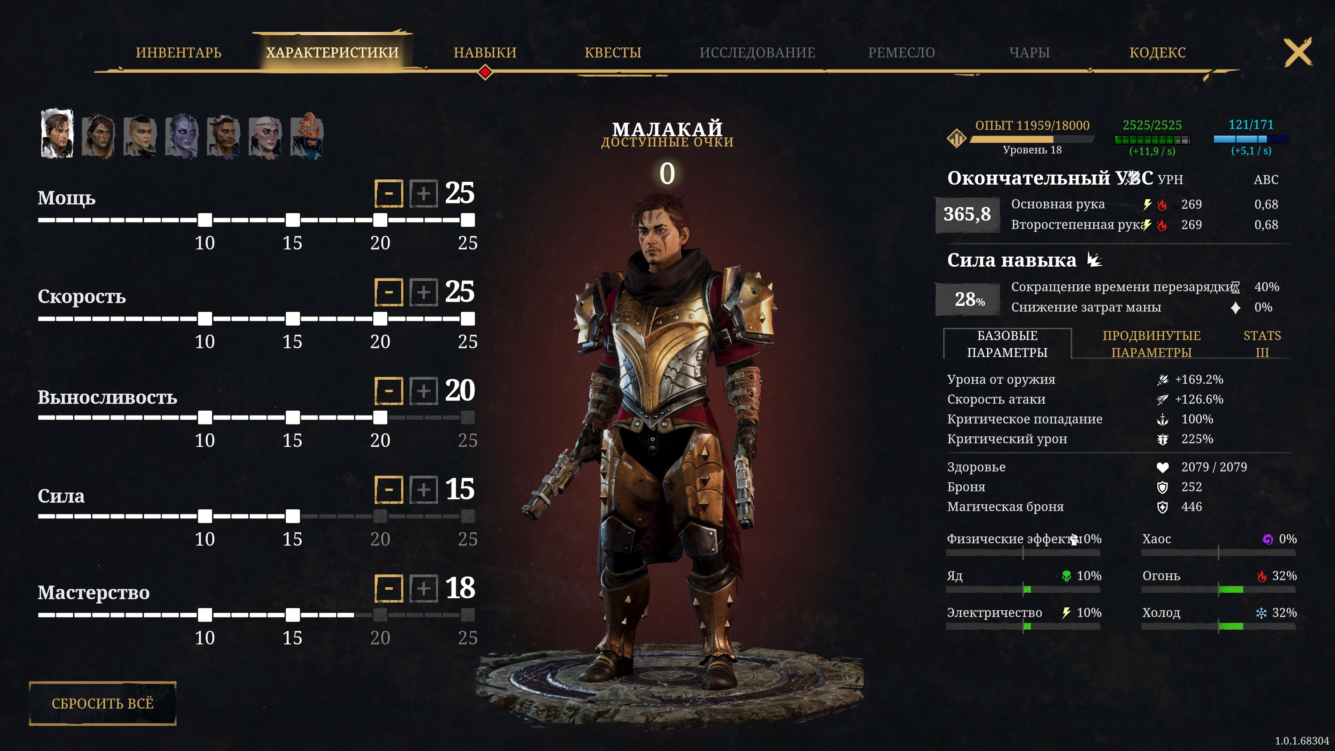Select the orange masked character portrait

pos(307,135)
